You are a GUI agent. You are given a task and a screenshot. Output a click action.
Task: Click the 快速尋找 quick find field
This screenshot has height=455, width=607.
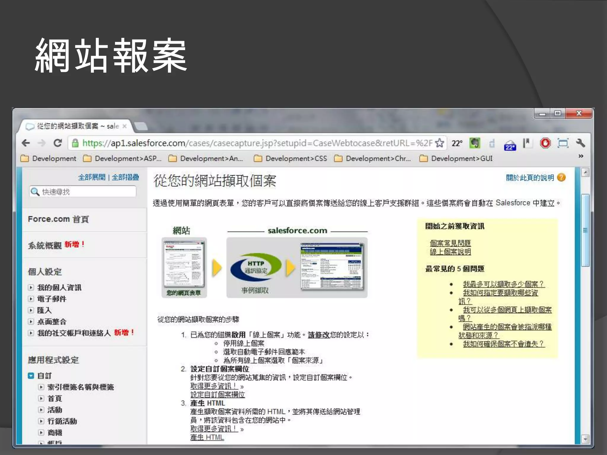point(83,192)
